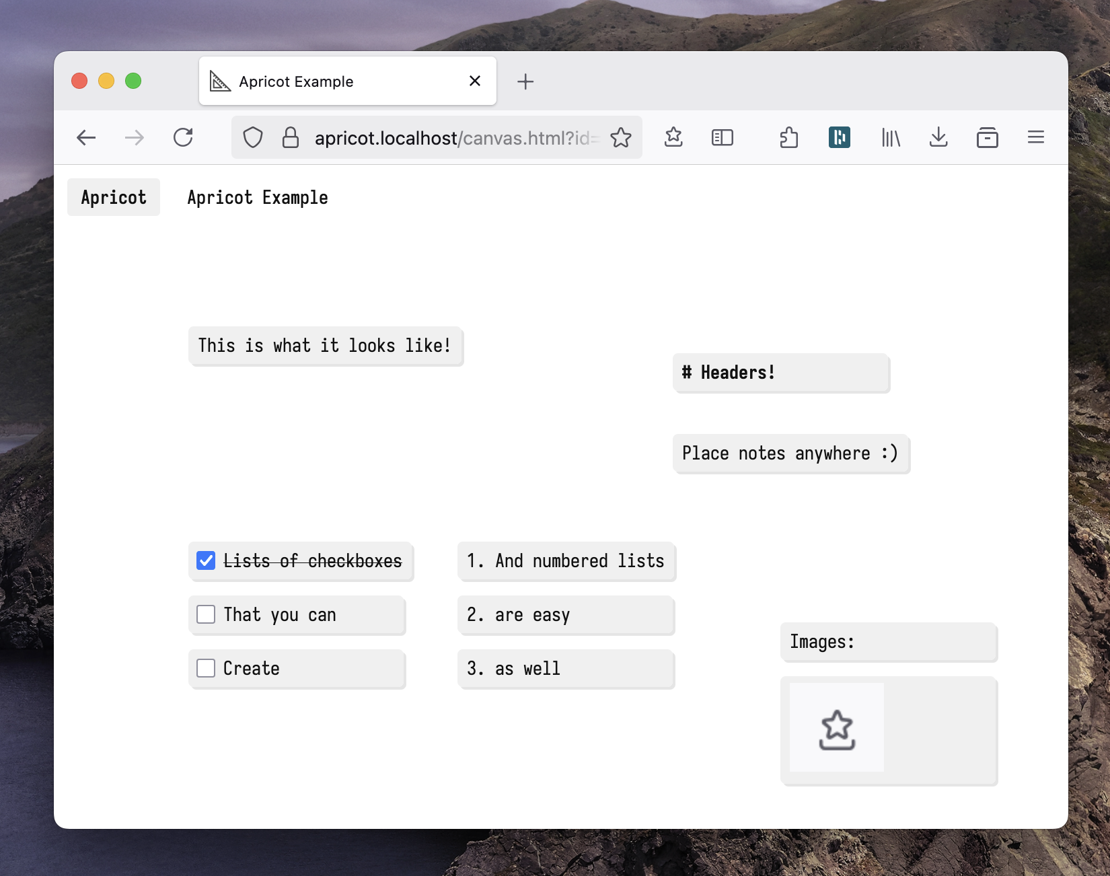Open a new tab with plus button

point(525,81)
